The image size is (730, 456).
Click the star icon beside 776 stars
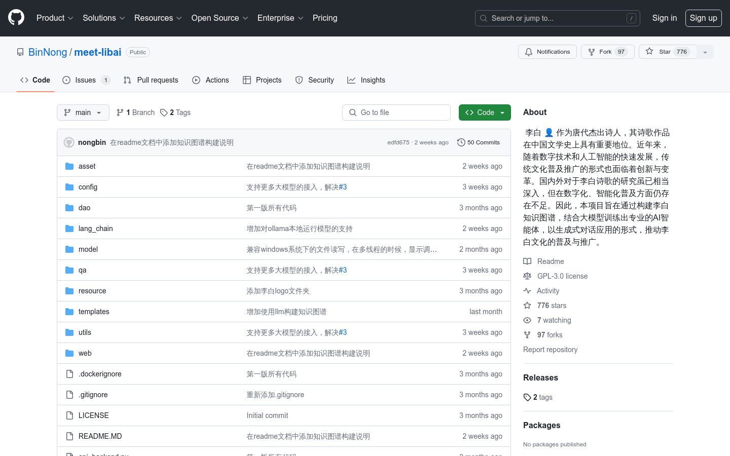coord(527,306)
